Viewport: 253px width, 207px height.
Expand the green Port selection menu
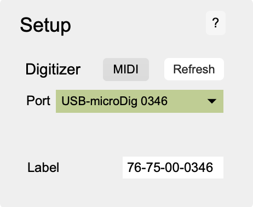140,101
